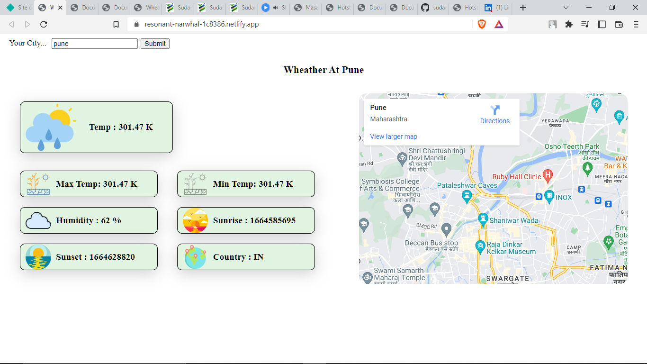647x364 pixels.
Task: Click the bookmark icon in address bar
Action: tap(116, 24)
